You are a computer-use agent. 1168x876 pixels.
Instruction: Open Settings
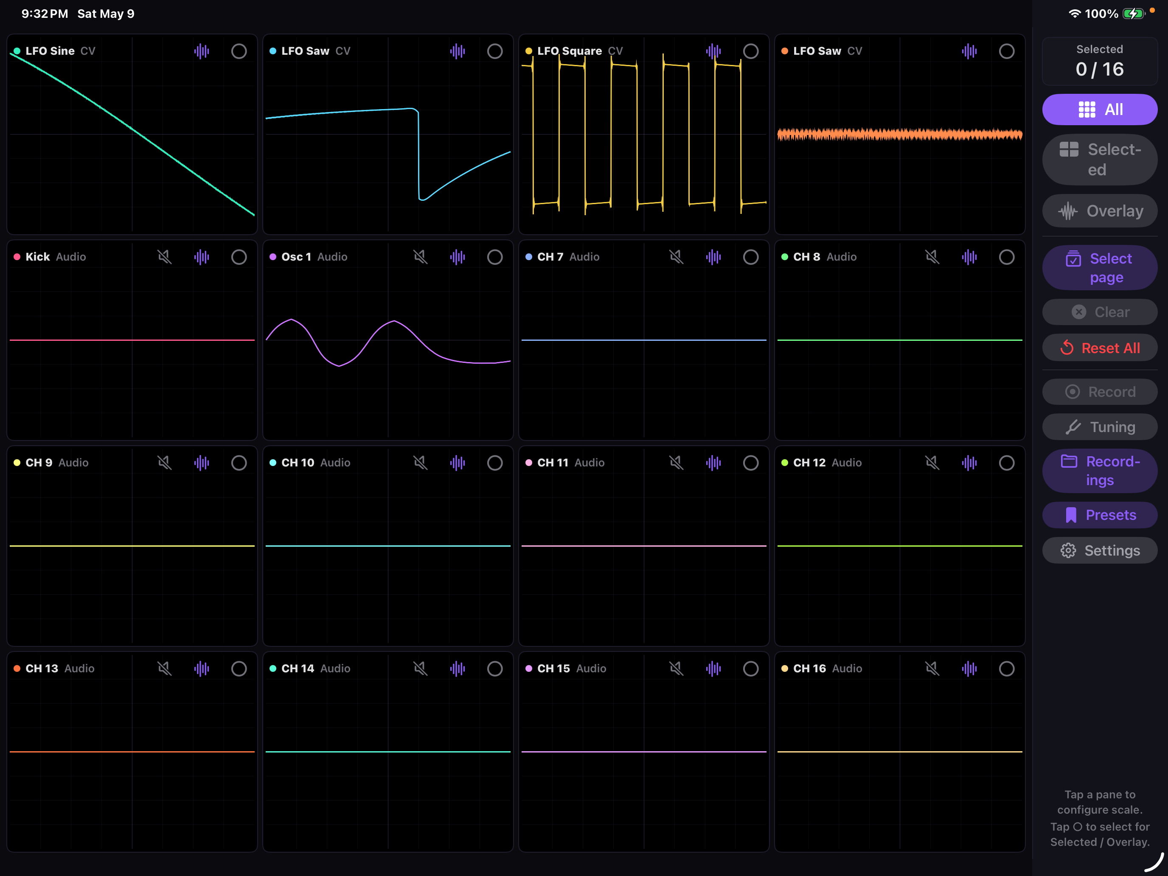[x=1099, y=550]
